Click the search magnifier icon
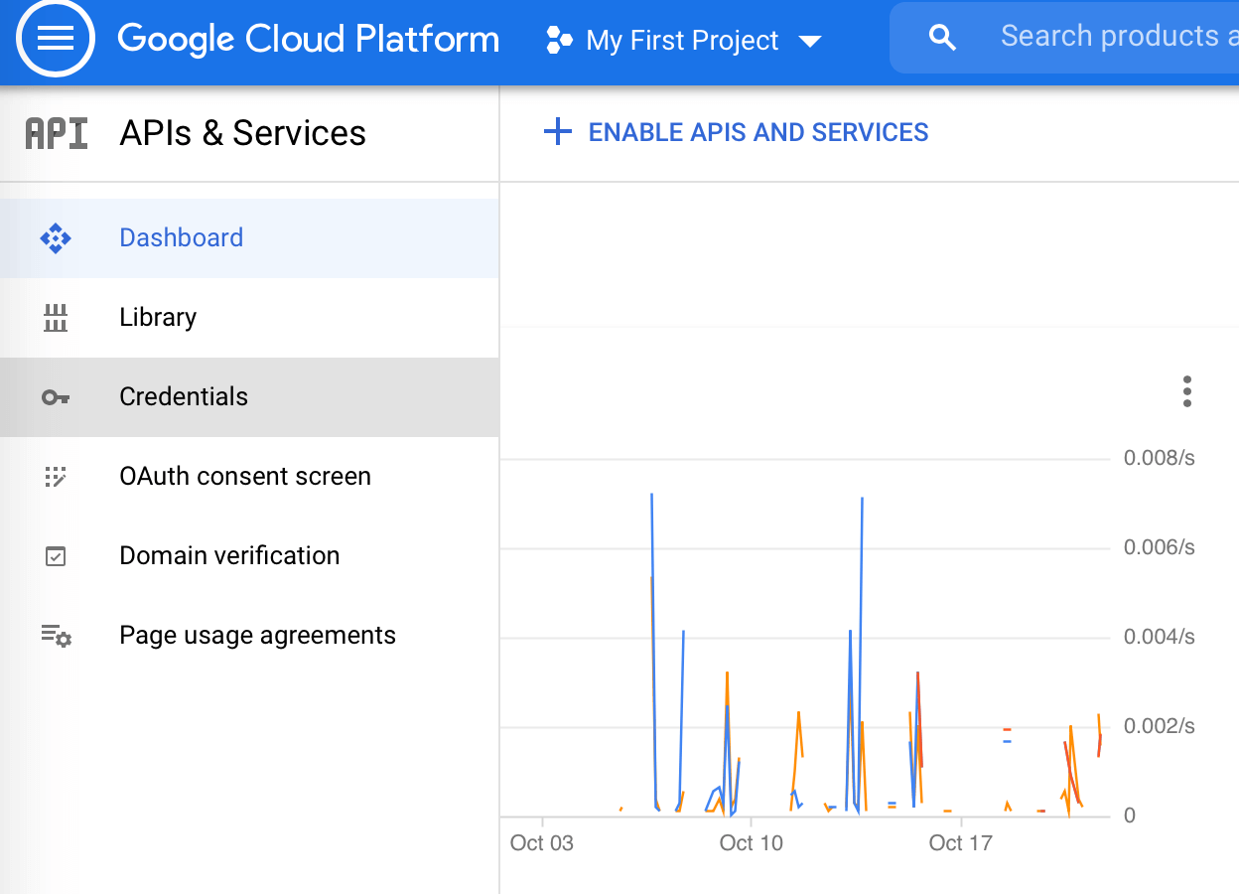Viewport: 1239px width, 894px height. click(x=942, y=39)
